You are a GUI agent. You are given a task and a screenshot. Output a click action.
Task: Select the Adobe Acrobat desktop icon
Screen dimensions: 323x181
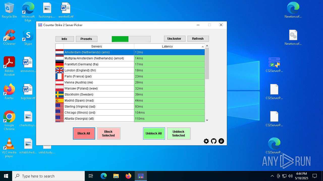click(x=9, y=67)
